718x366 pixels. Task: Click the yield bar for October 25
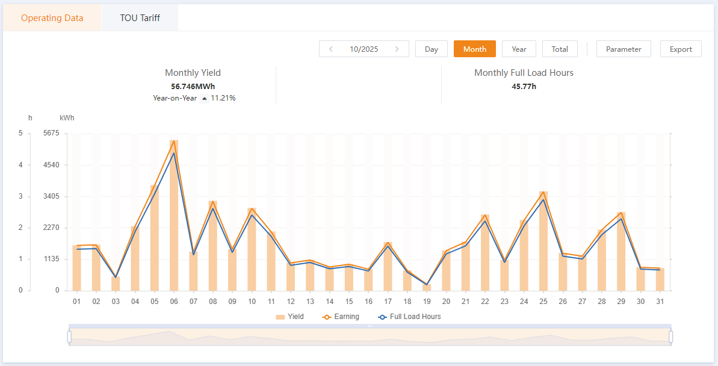click(x=543, y=241)
